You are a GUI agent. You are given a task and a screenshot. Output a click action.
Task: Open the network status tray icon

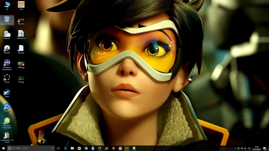point(239,148)
